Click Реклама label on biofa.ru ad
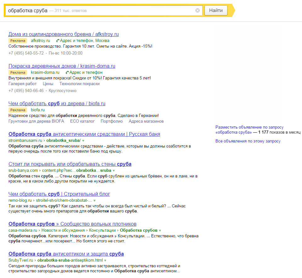Viewport: 302px width, 278px height. click(x=18, y=110)
